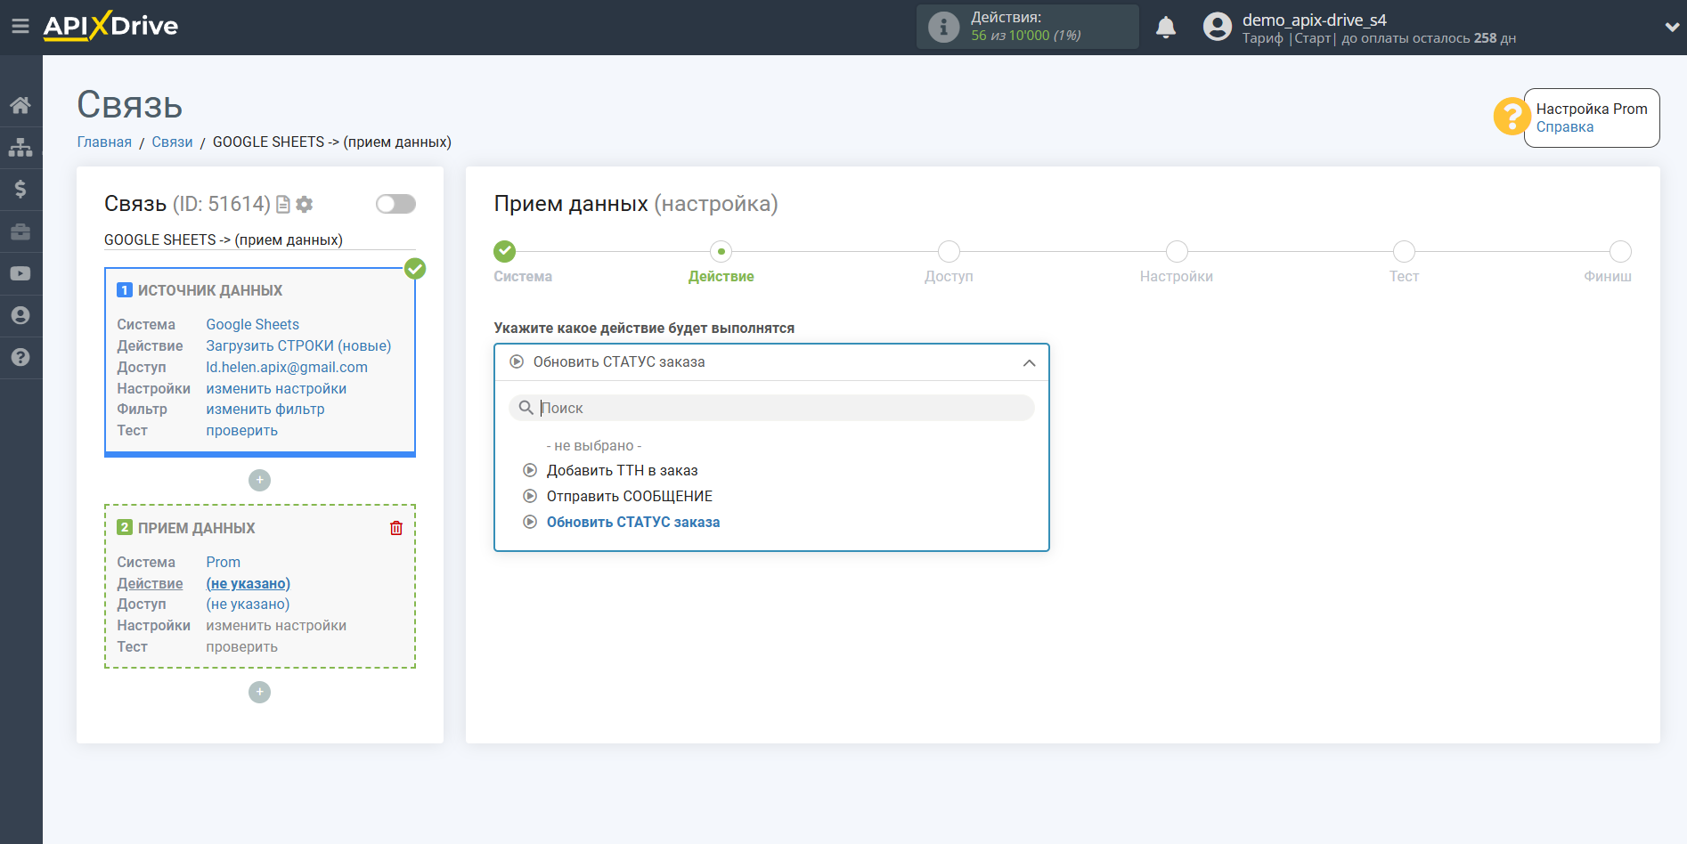
Task: Click the 'Действия' usage counter
Action: click(x=1027, y=27)
